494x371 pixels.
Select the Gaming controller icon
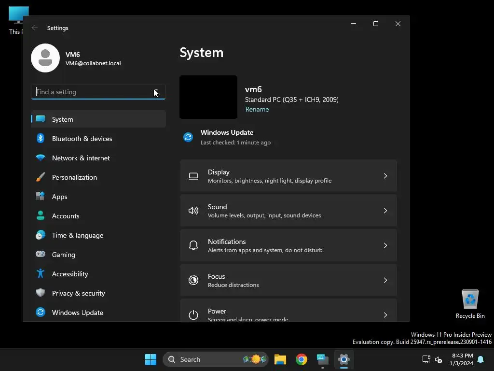tap(41, 254)
